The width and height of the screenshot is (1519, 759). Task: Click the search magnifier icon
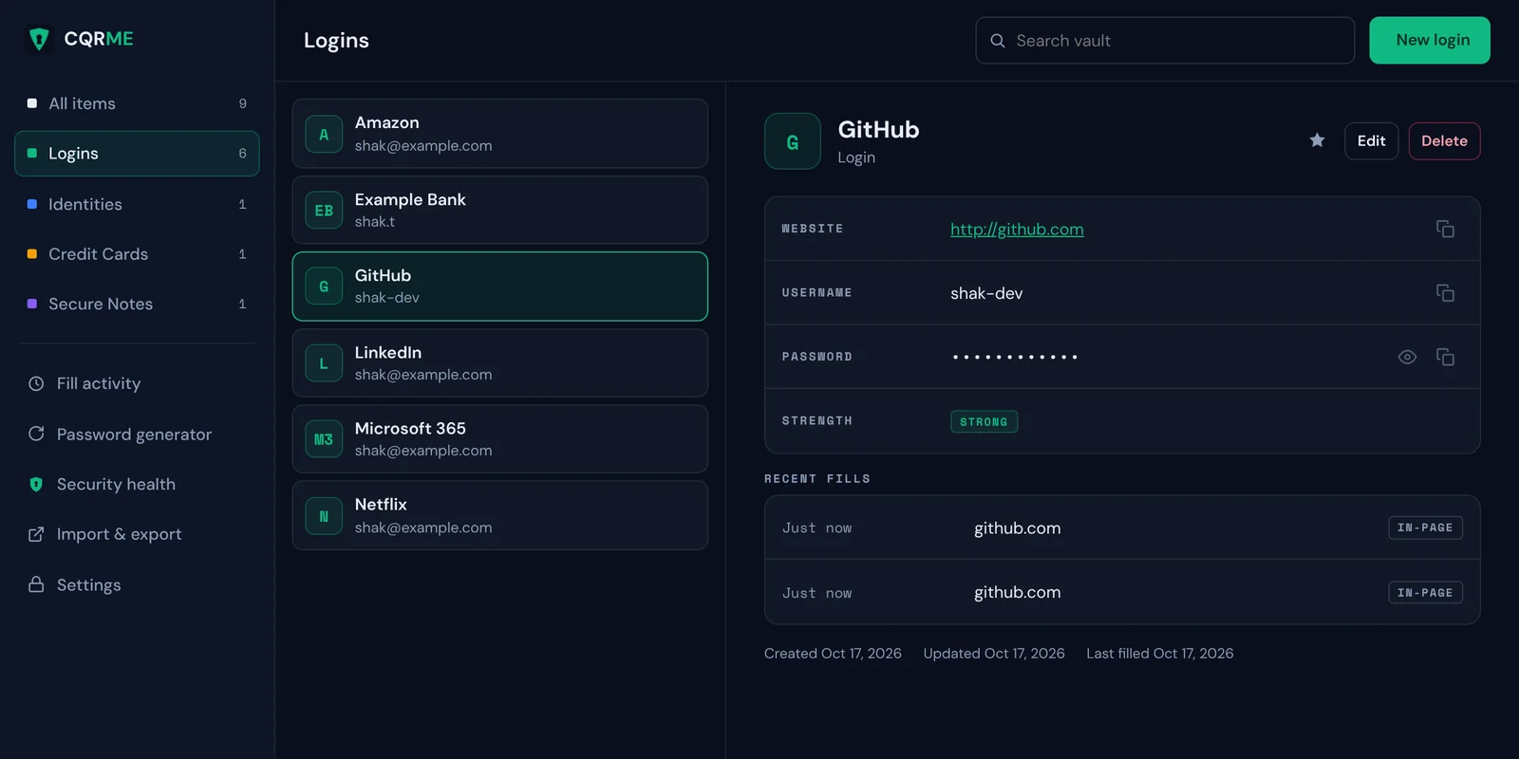998,41
